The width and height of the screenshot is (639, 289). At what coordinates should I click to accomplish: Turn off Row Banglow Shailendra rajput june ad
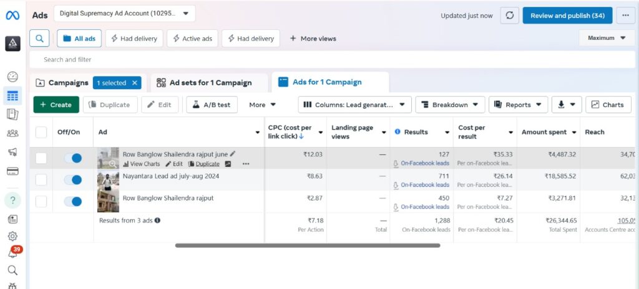(73, 158)
